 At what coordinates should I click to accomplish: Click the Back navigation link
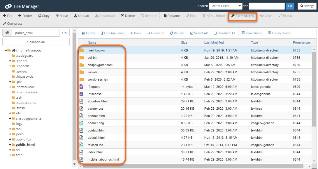(136, 33)
